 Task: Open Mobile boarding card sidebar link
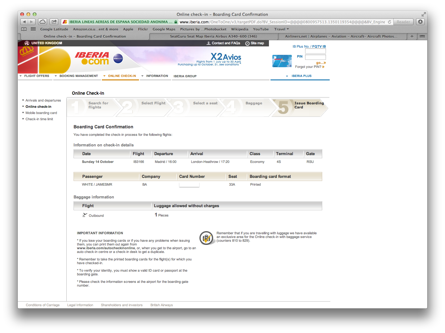[x=41, y=113]
